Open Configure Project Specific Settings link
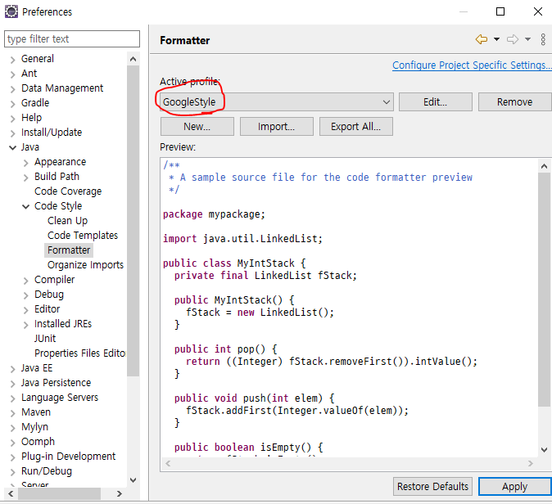 click(472, 65)
